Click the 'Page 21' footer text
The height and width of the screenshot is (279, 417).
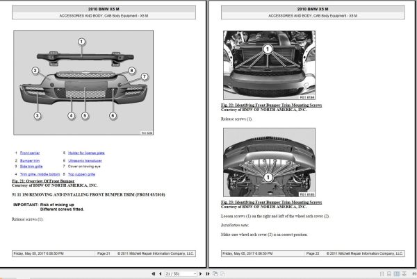(104, 253)
